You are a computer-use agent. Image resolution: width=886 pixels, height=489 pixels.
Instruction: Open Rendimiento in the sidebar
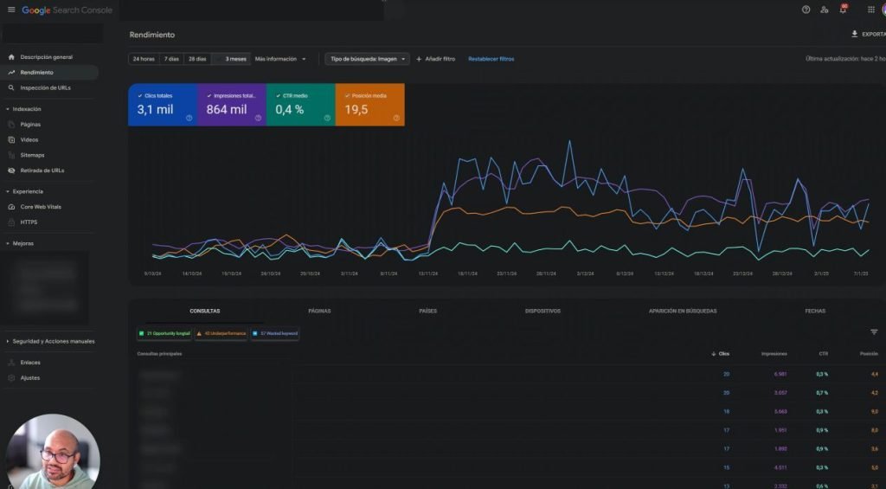(x=49, y=73)
